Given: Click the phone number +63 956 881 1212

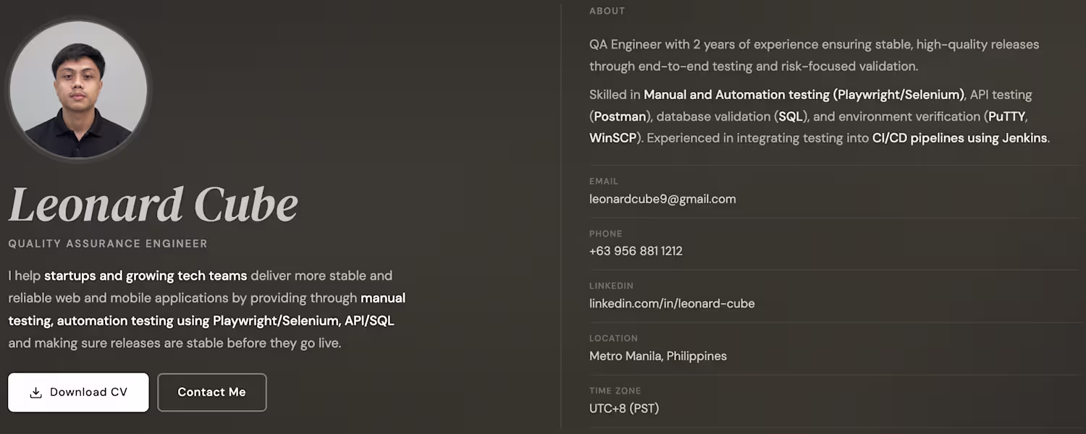Looking at the screenshot, I should (x=636, y=251).
